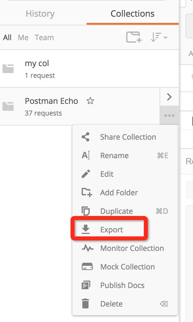Viewport: 193px width, 322px height.
Task: Click the Mock Collection server icon
Action: tap(86, 267)
